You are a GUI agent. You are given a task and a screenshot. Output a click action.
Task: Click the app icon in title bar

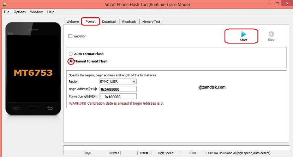[x=5, y=4]
